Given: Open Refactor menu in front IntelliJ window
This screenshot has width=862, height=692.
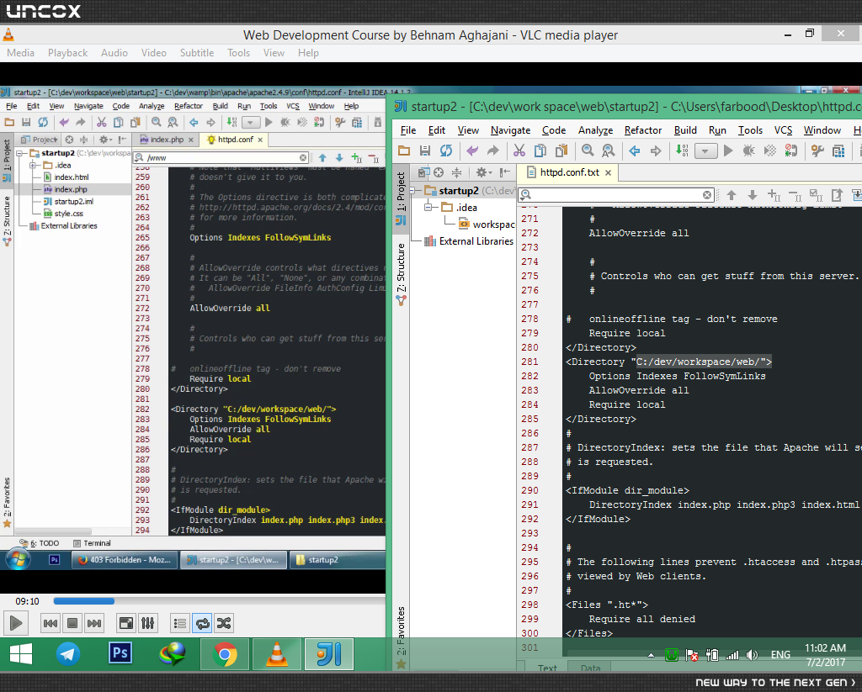Looking at the screenshot, I should point(642,130).
